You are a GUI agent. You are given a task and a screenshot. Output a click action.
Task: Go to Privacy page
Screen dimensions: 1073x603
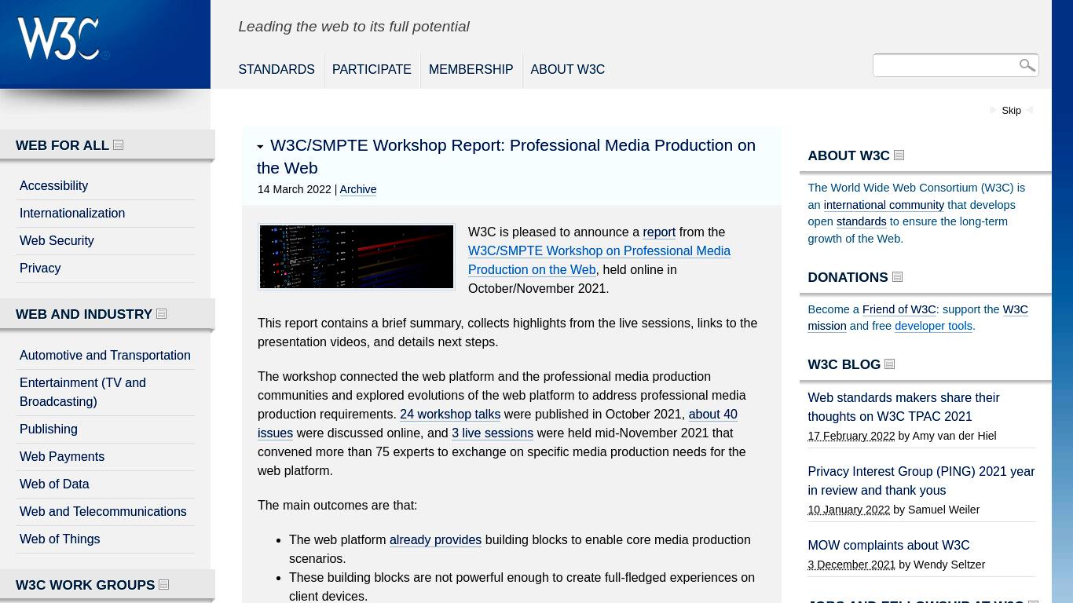(x=40, y=268)
